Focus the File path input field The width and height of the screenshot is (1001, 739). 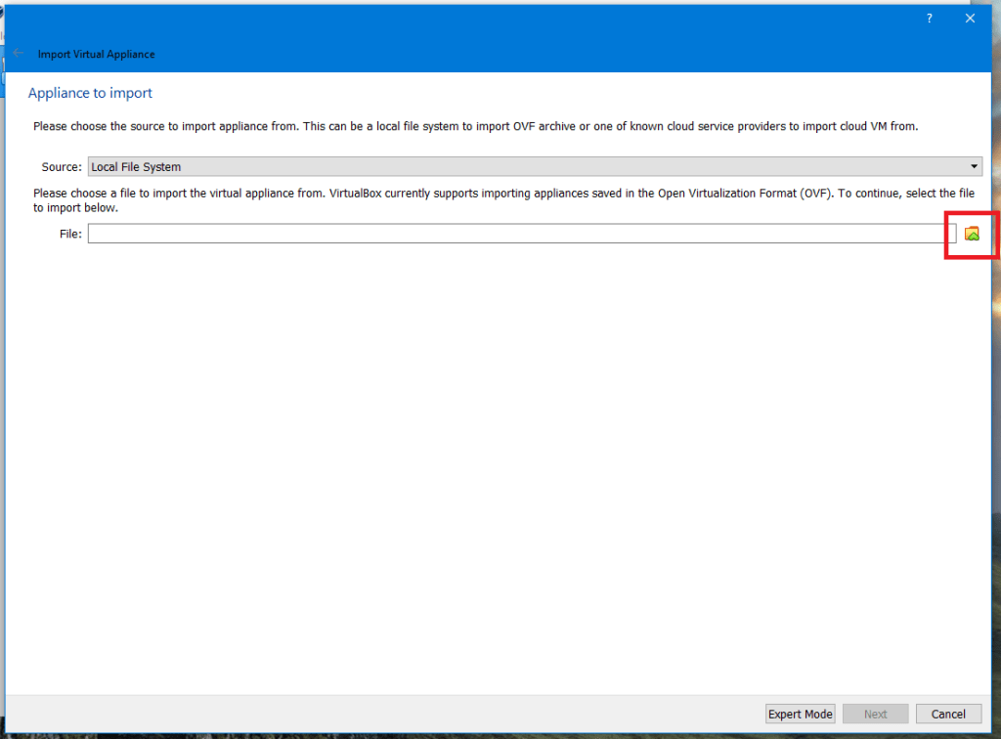[x=518, y=234]
